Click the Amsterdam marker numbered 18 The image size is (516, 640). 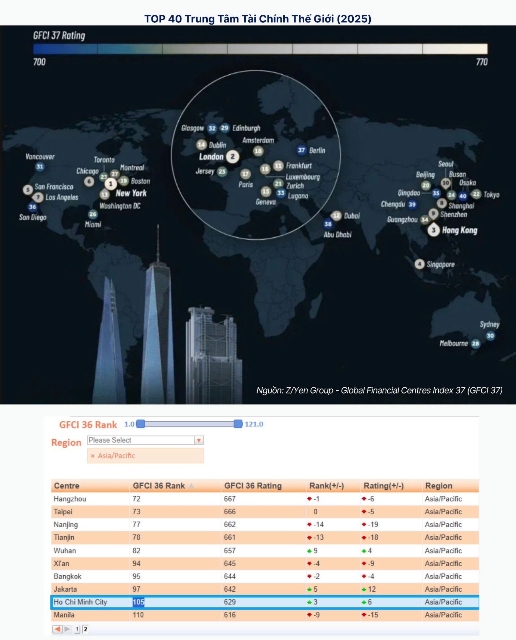pyautogui.click(x=258, y=151)
